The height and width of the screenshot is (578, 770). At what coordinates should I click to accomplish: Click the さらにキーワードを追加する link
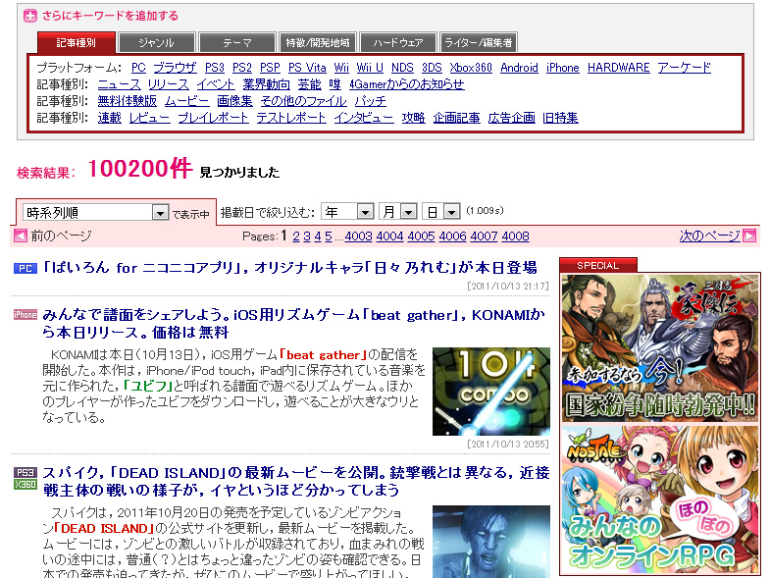110,16
